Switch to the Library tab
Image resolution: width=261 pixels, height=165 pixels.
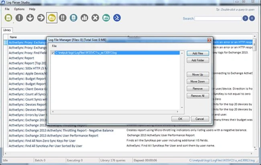click(x=7, y=30)
